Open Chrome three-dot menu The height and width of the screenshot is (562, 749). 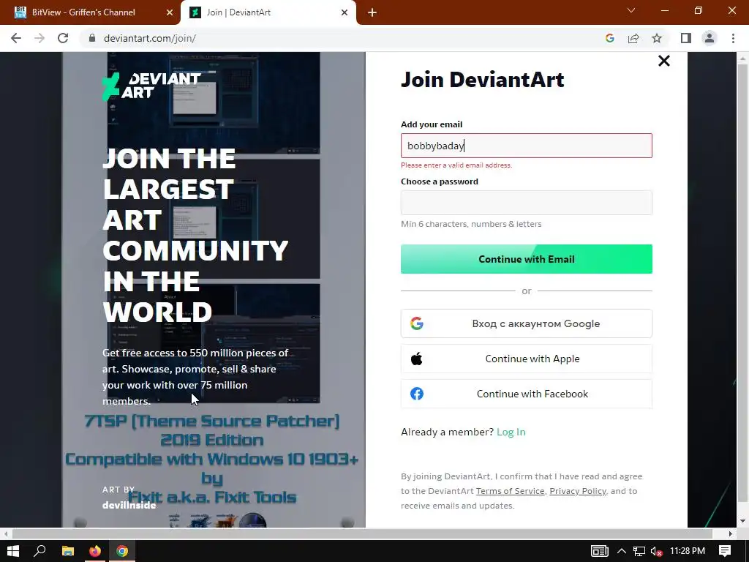[733, 38]
